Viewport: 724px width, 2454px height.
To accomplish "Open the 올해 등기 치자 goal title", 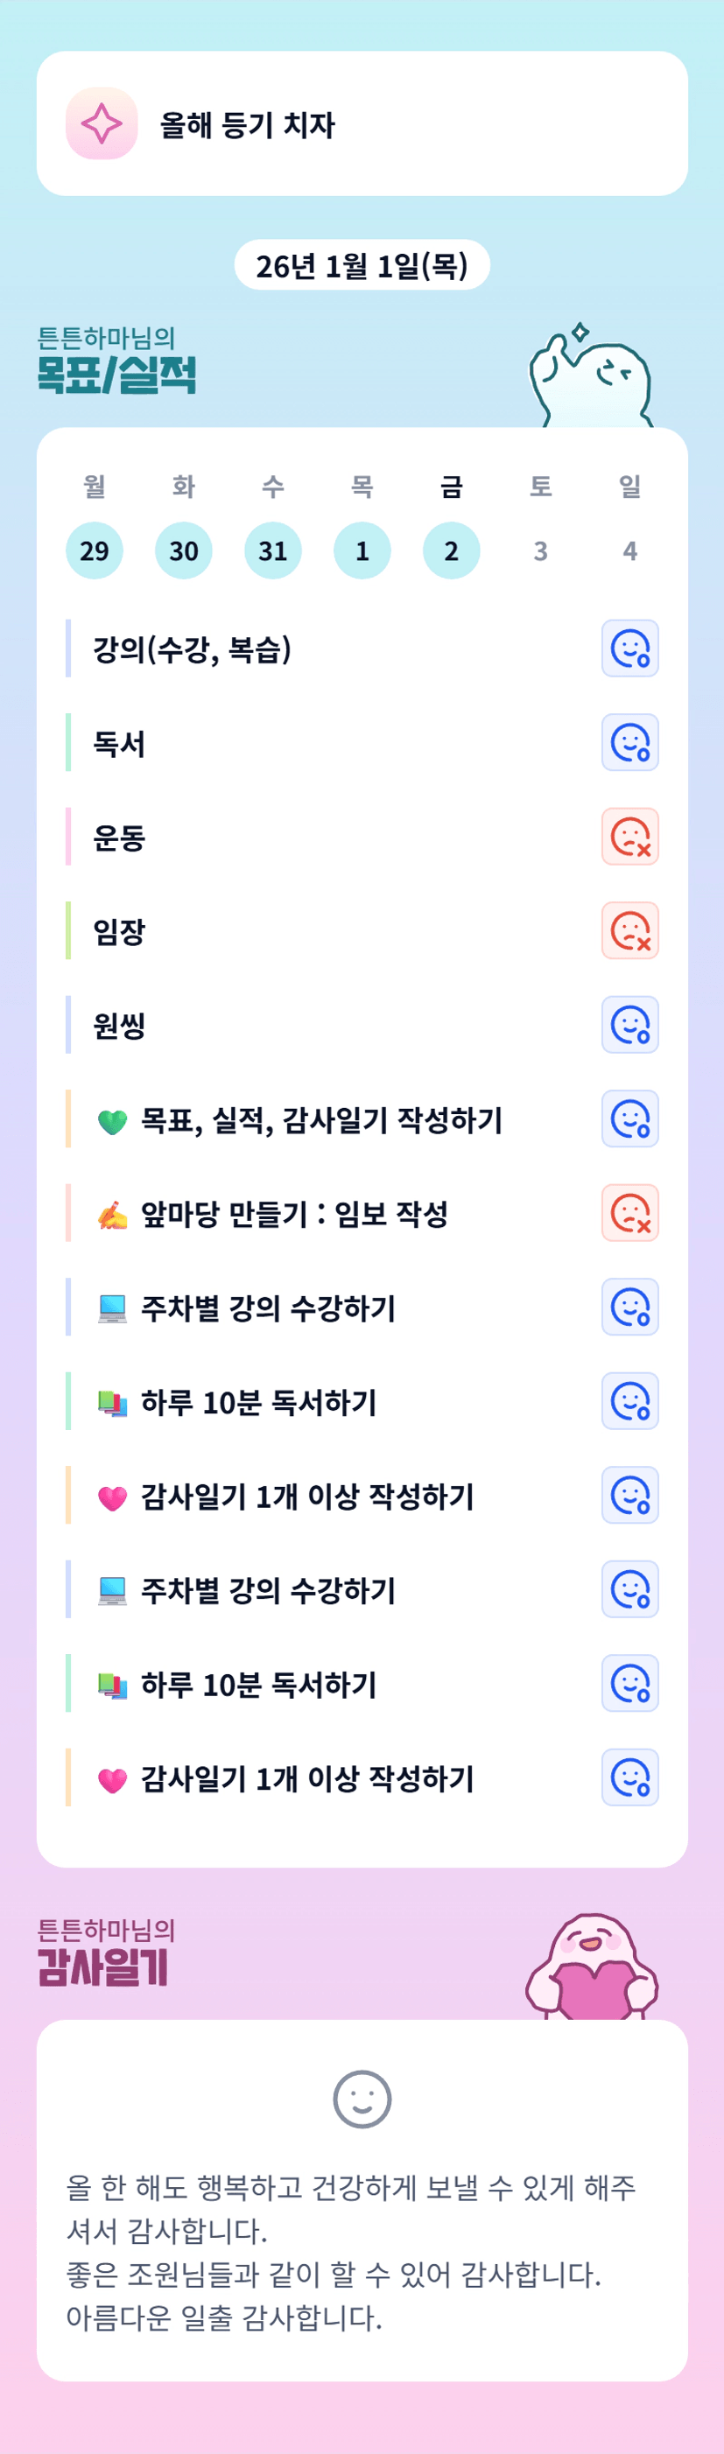I will tap(248, 125).
